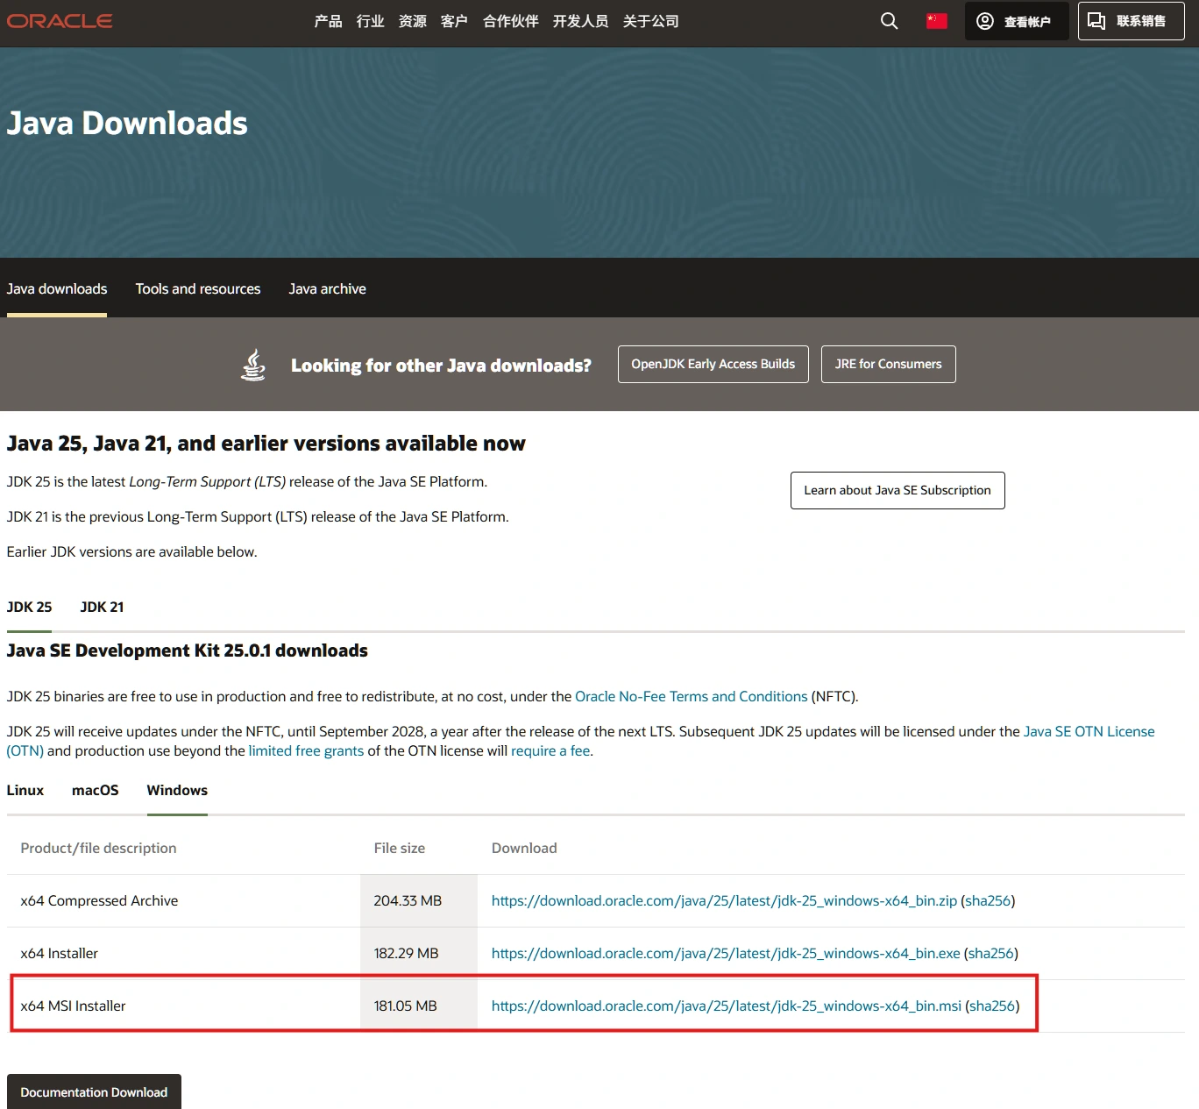Download the x64 MSI installer link
The height and width of the screenshot is (1109, 1199).
pos(726,1006)
